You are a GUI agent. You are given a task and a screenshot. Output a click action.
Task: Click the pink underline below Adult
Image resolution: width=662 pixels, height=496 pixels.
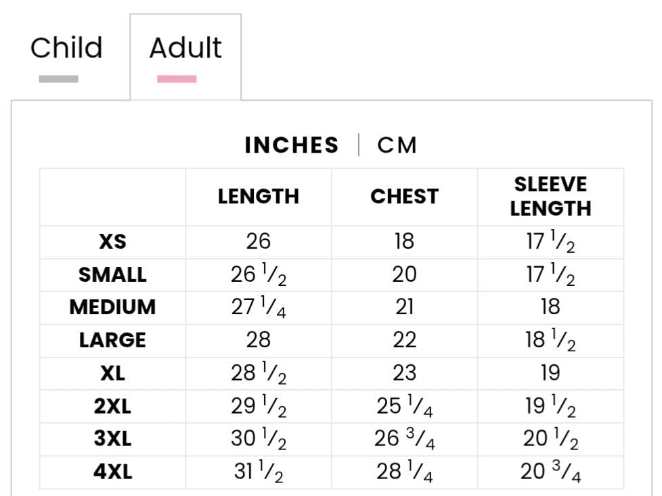point(177,79)
